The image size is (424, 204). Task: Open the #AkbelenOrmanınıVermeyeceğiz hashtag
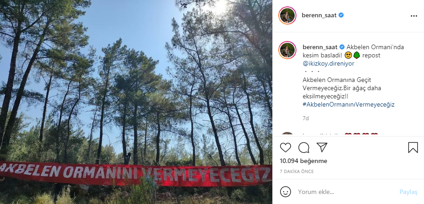coord(348,105)
